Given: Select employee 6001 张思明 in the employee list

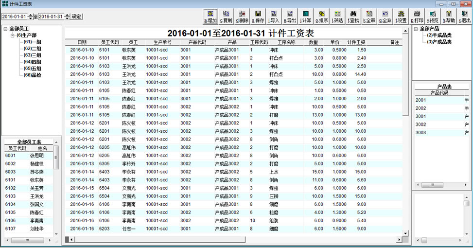Looking at the screenshot, I should (x=28, y=156).
